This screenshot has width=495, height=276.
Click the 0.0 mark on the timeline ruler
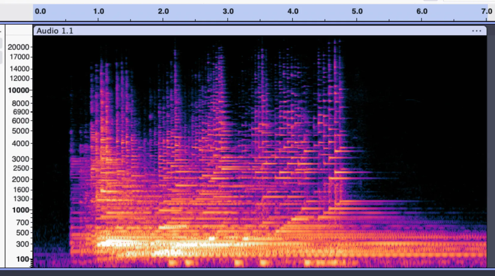click(40, 11)
